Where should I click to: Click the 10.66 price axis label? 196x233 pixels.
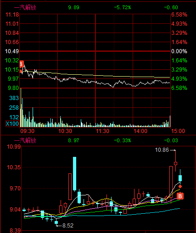[x=12, y=42]
